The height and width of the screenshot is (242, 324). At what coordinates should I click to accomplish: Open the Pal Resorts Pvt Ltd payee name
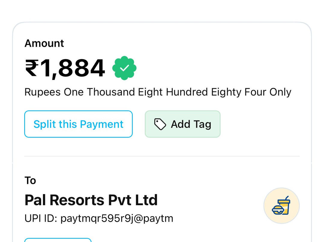tap(91, 200)
